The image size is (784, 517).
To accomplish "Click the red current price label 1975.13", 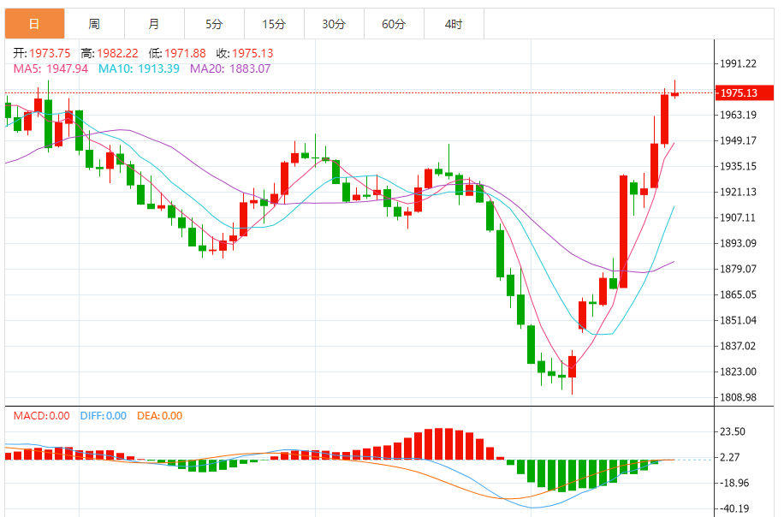I will (x=744, y=92).
